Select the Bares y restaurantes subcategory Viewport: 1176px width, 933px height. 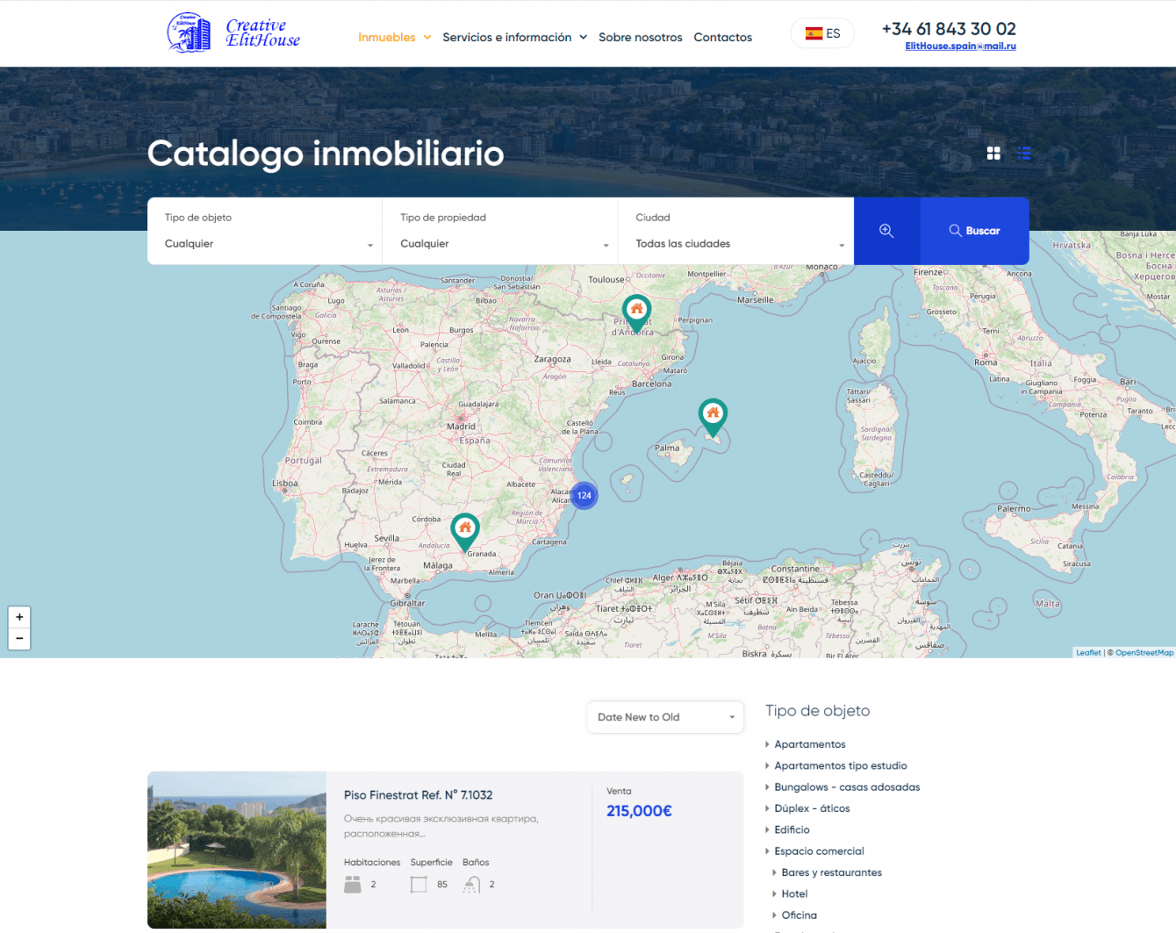831,872
